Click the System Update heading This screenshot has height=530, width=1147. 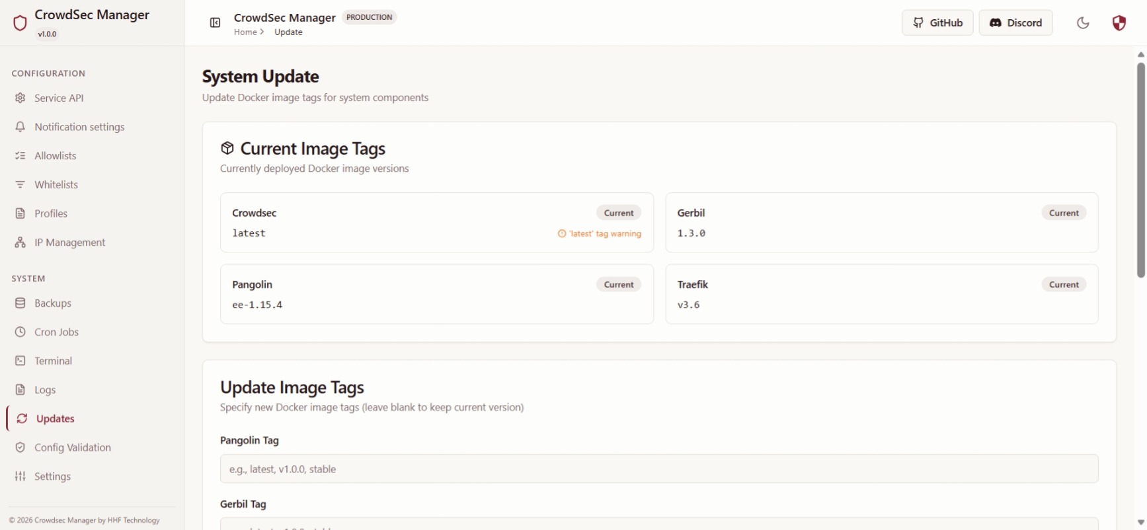tap(260, 77)
